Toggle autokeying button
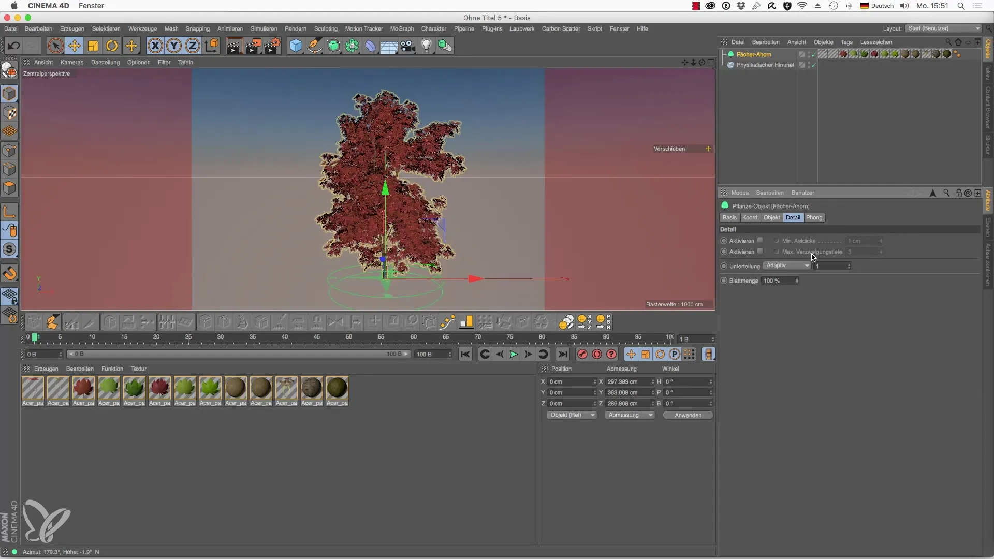994x559 pixels. click(597, 354)
